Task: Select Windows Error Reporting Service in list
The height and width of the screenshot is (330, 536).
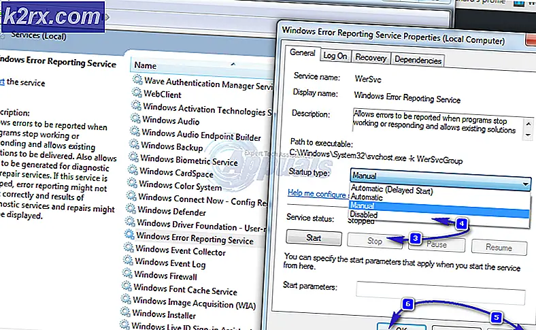Action: [x=195, y=237]
